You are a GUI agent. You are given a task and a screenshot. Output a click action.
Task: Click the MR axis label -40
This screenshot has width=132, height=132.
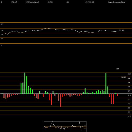pyautogui.click(x=129, y=104)
